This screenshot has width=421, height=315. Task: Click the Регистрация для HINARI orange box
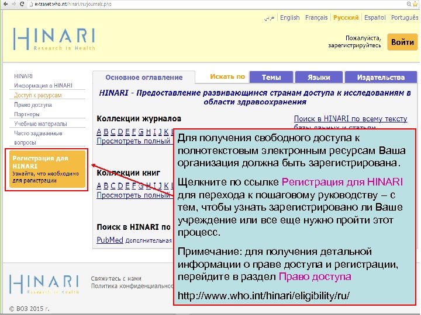coord(47,169)
